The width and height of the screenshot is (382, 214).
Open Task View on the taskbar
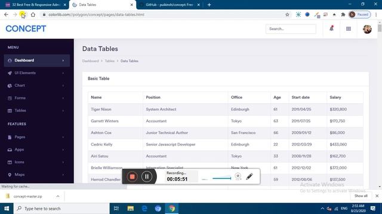(116, 209)
